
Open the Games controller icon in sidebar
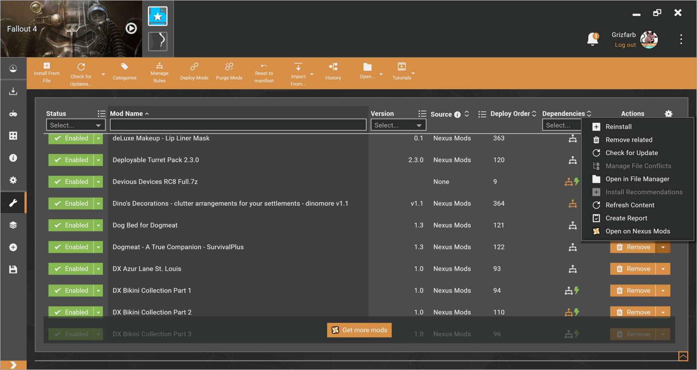coord(13,114)
